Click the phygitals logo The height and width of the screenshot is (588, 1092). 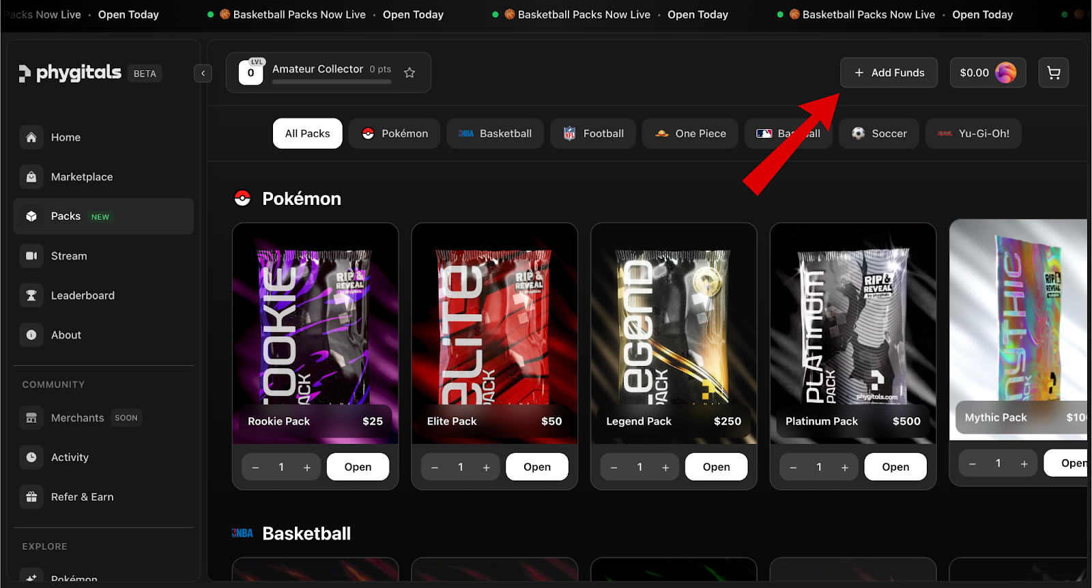click(70, 72)
